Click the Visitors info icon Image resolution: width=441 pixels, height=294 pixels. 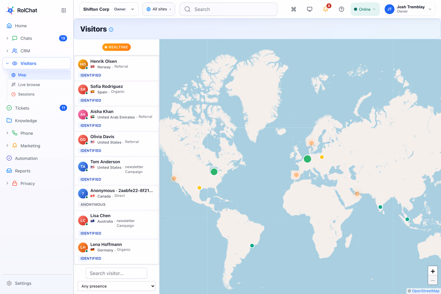[x=111, y=30]
